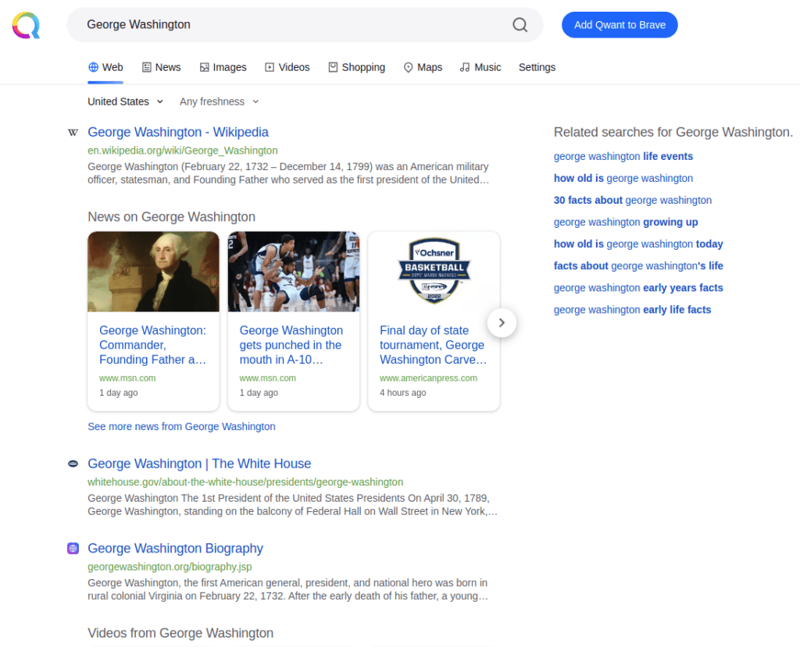Screen dimensions: 800x647
Task: Select 'how old is george washington today'
Action: [639, 244]
